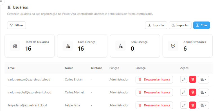The height and width of the screenshot is (111, 216).
Task: Click the name cell Carlos Erutan
Action: pos(74,80)
